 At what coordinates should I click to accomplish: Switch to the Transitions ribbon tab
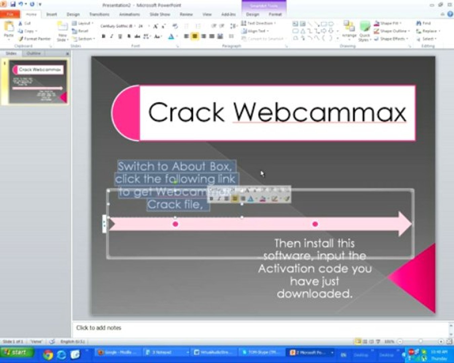point(99,14)
